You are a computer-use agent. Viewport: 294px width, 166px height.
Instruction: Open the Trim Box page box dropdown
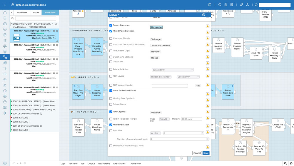point(164,119)
